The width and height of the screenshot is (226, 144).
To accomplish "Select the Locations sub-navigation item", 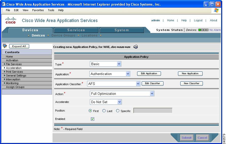I will (x=89, y=35).
